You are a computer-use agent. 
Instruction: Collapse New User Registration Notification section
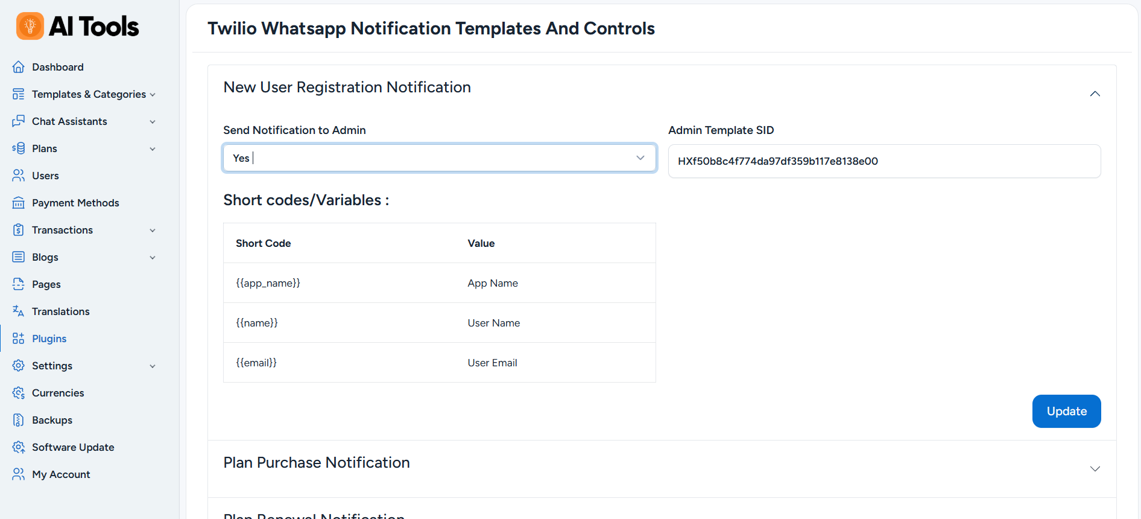tap(1095, 94)
